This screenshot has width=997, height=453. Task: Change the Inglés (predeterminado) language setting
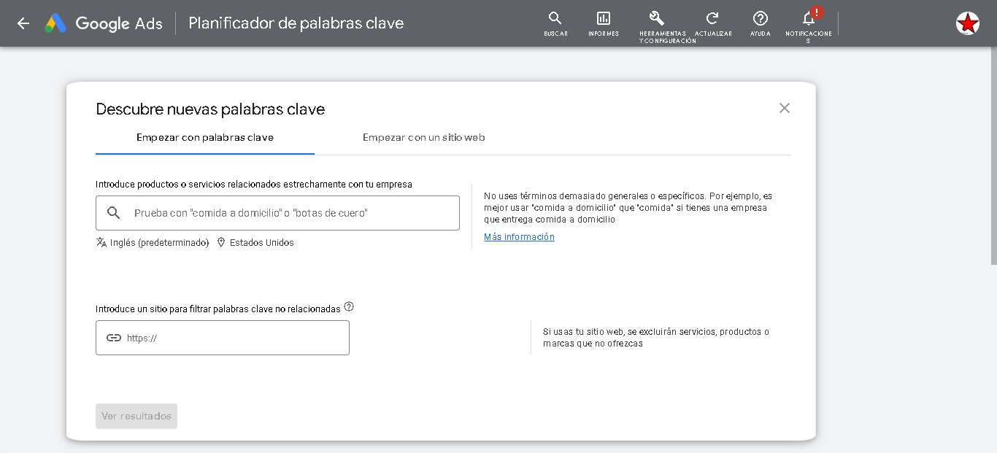point(153,243)
